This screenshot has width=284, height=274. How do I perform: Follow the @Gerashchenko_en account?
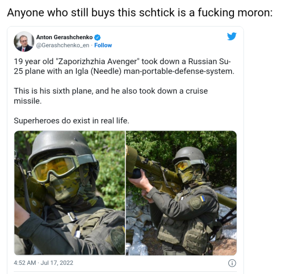point(103,45)
